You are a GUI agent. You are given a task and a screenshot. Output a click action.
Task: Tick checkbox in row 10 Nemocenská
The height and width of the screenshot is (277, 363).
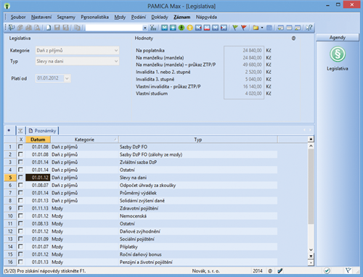(20, 216)
